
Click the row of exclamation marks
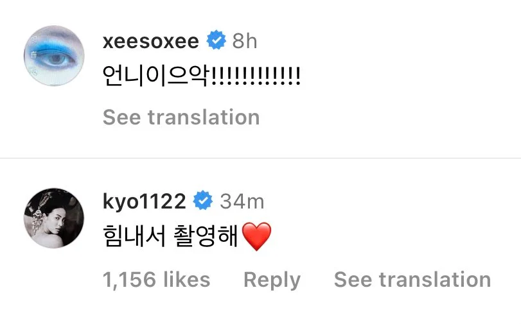[x=255, y=76]
